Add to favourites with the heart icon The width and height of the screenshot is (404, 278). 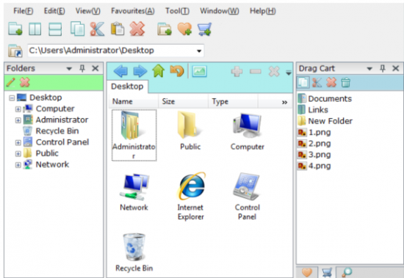pyautogui.click(x=184, y=29)
